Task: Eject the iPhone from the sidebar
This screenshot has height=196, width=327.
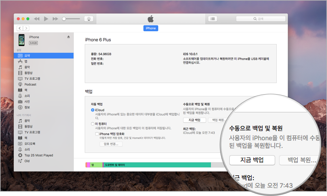Action: [x=69, y=37]
